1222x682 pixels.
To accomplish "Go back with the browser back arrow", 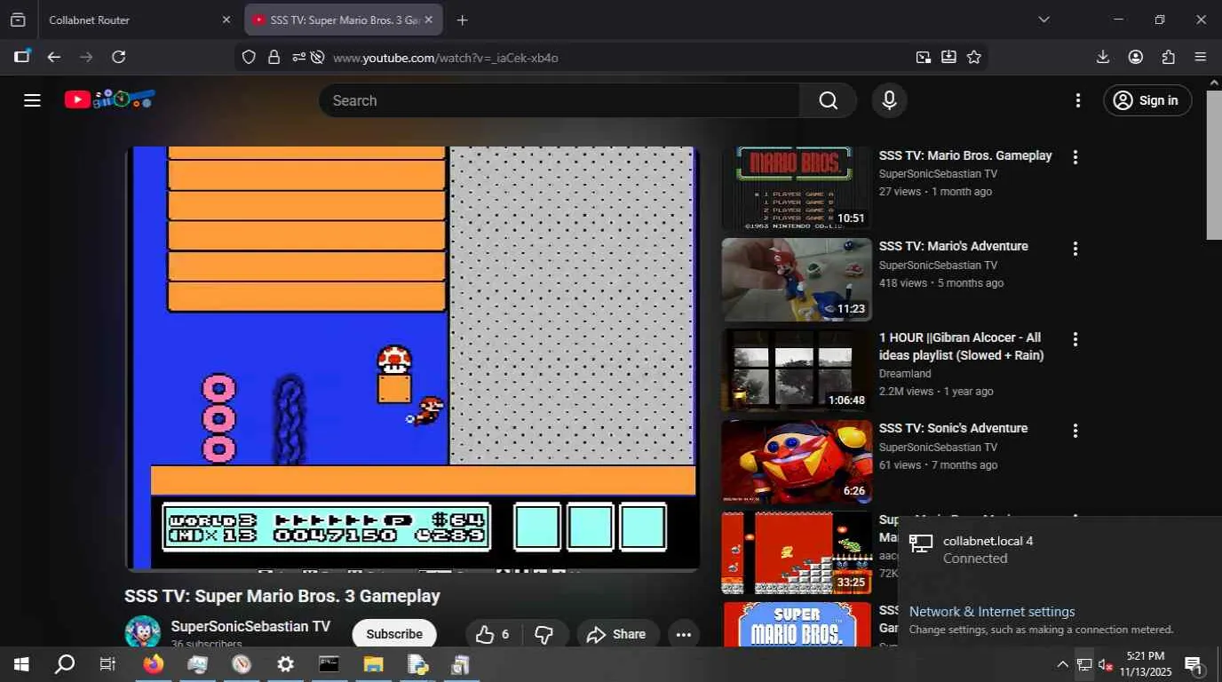I will 54,57.
